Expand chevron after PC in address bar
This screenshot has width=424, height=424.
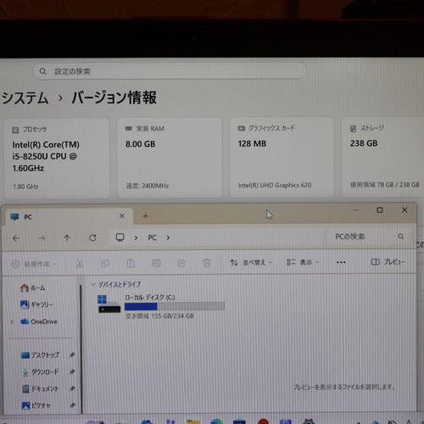click(168, 237)
